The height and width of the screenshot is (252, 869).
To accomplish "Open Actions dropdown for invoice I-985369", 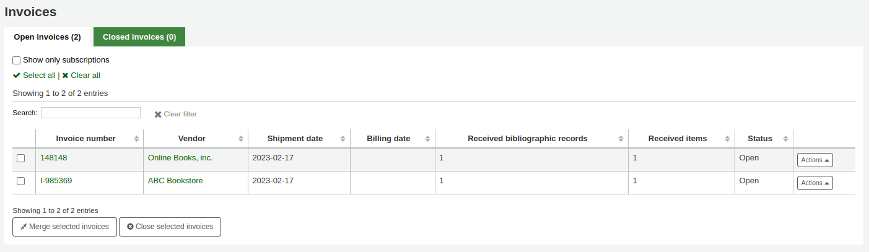I will 814,183.
